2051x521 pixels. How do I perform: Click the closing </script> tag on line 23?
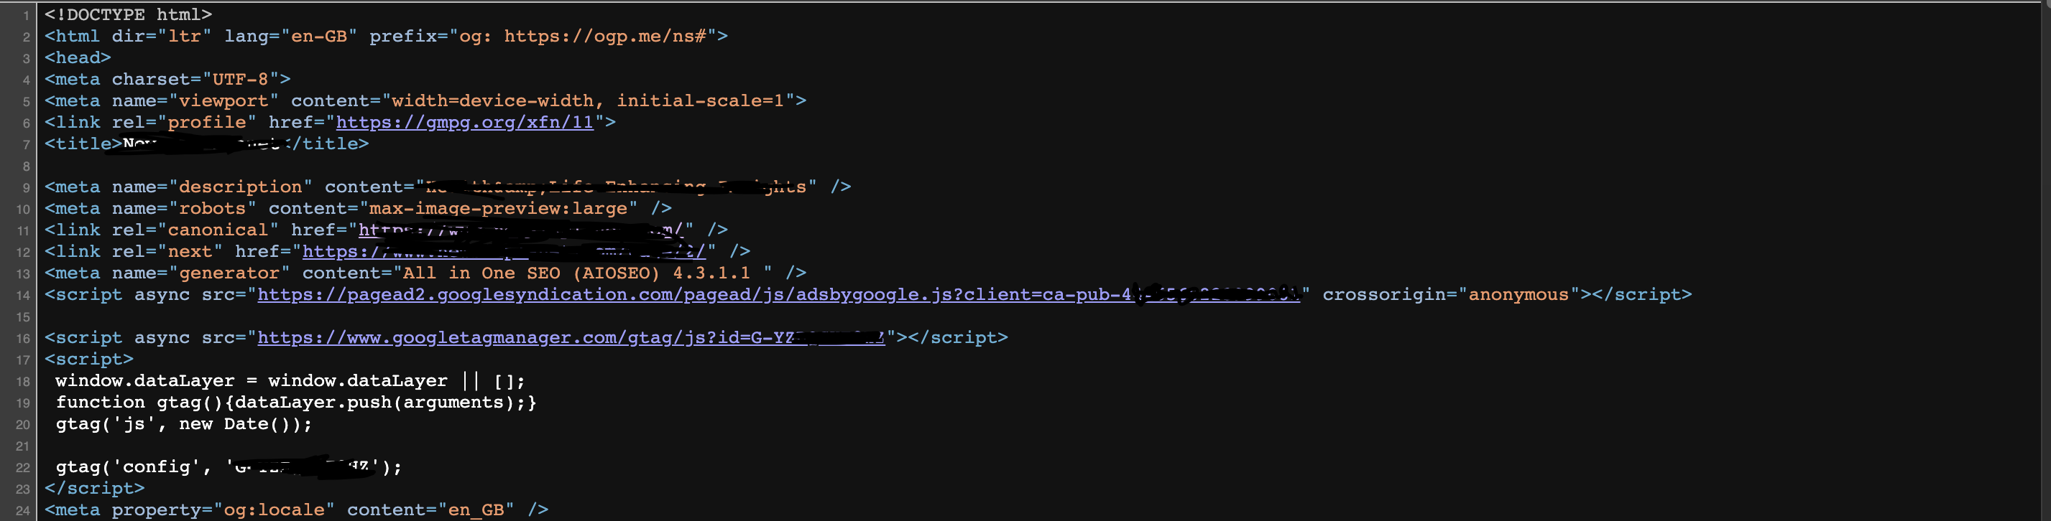tap(95, 489)
